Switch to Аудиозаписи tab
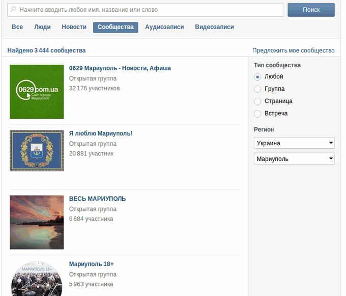 click(164, 27)
